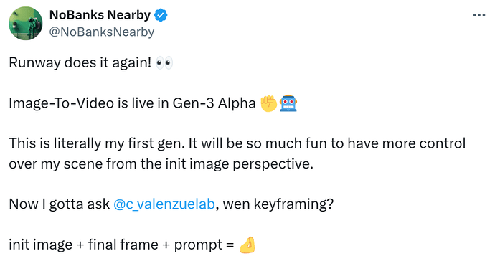This screenshot has width=495, height=261.
Task: Click the 'wen keyframing?' text
Action: [x=278, y=204]
